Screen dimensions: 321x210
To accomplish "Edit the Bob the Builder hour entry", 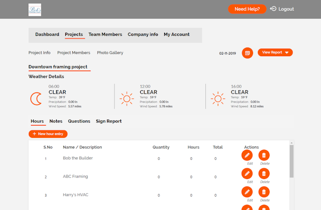I will coord(247,155).
